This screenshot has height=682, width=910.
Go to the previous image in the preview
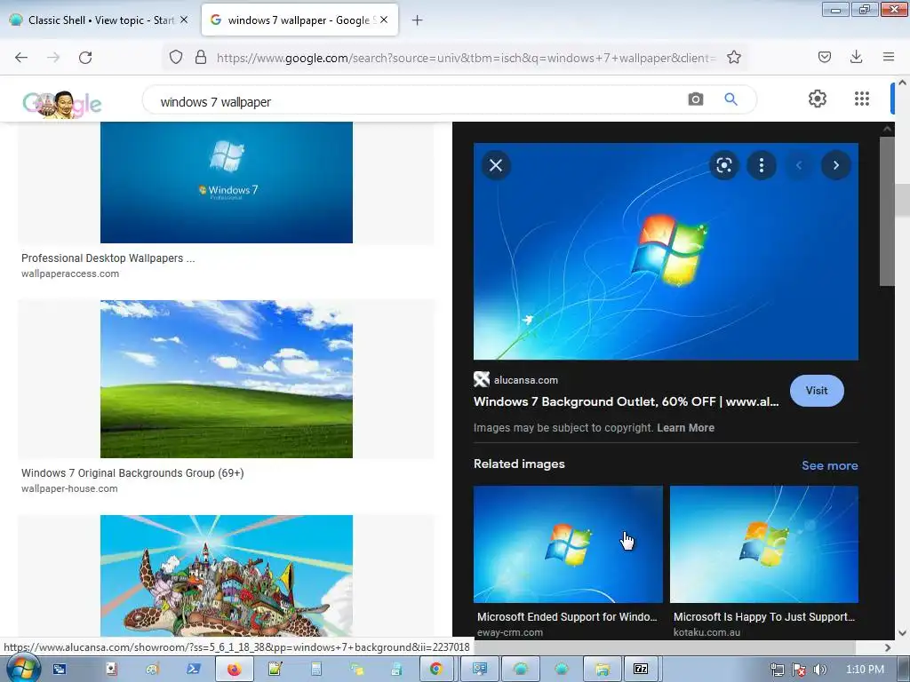799,165
